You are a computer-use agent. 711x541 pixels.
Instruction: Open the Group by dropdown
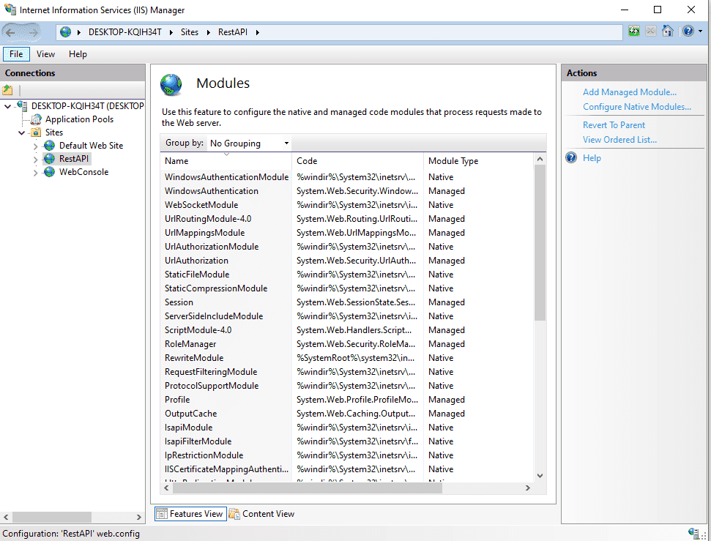coord(249,143)
